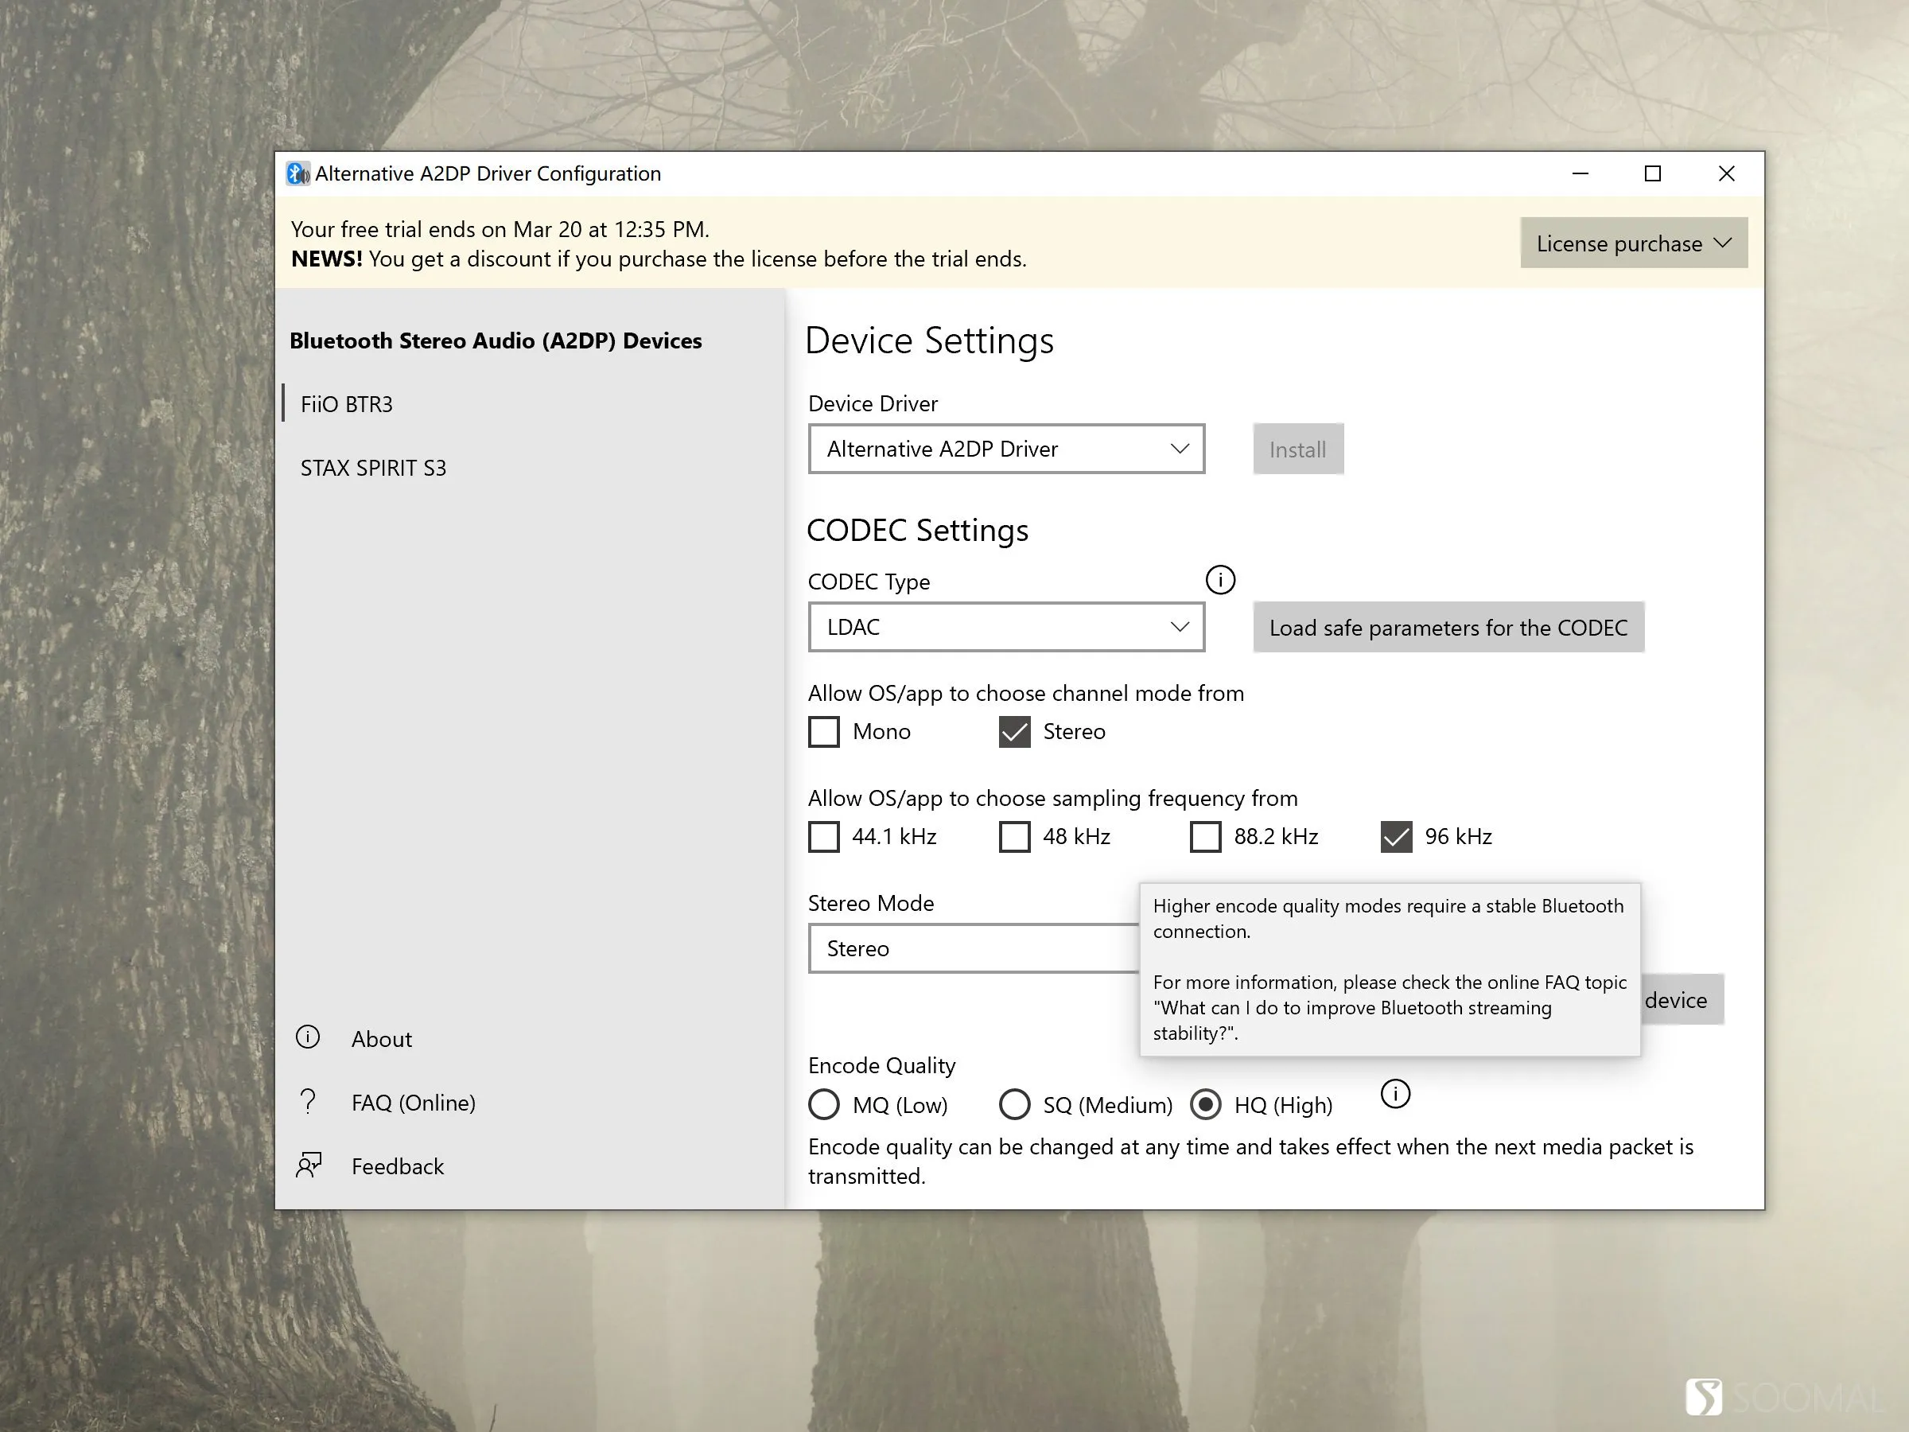Image resolution: width=1909 pixels, height=1432 pixels.
Task: Click the greyed Install button
Action: click(1298, 449)
